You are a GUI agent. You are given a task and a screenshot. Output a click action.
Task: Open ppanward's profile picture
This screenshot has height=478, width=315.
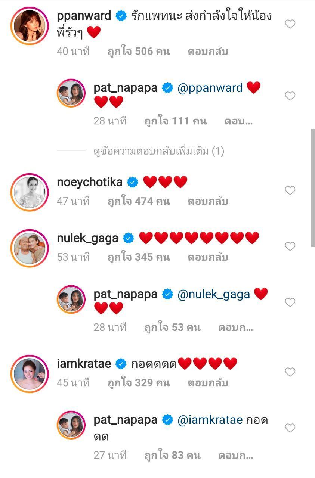(x=30, y=25)
